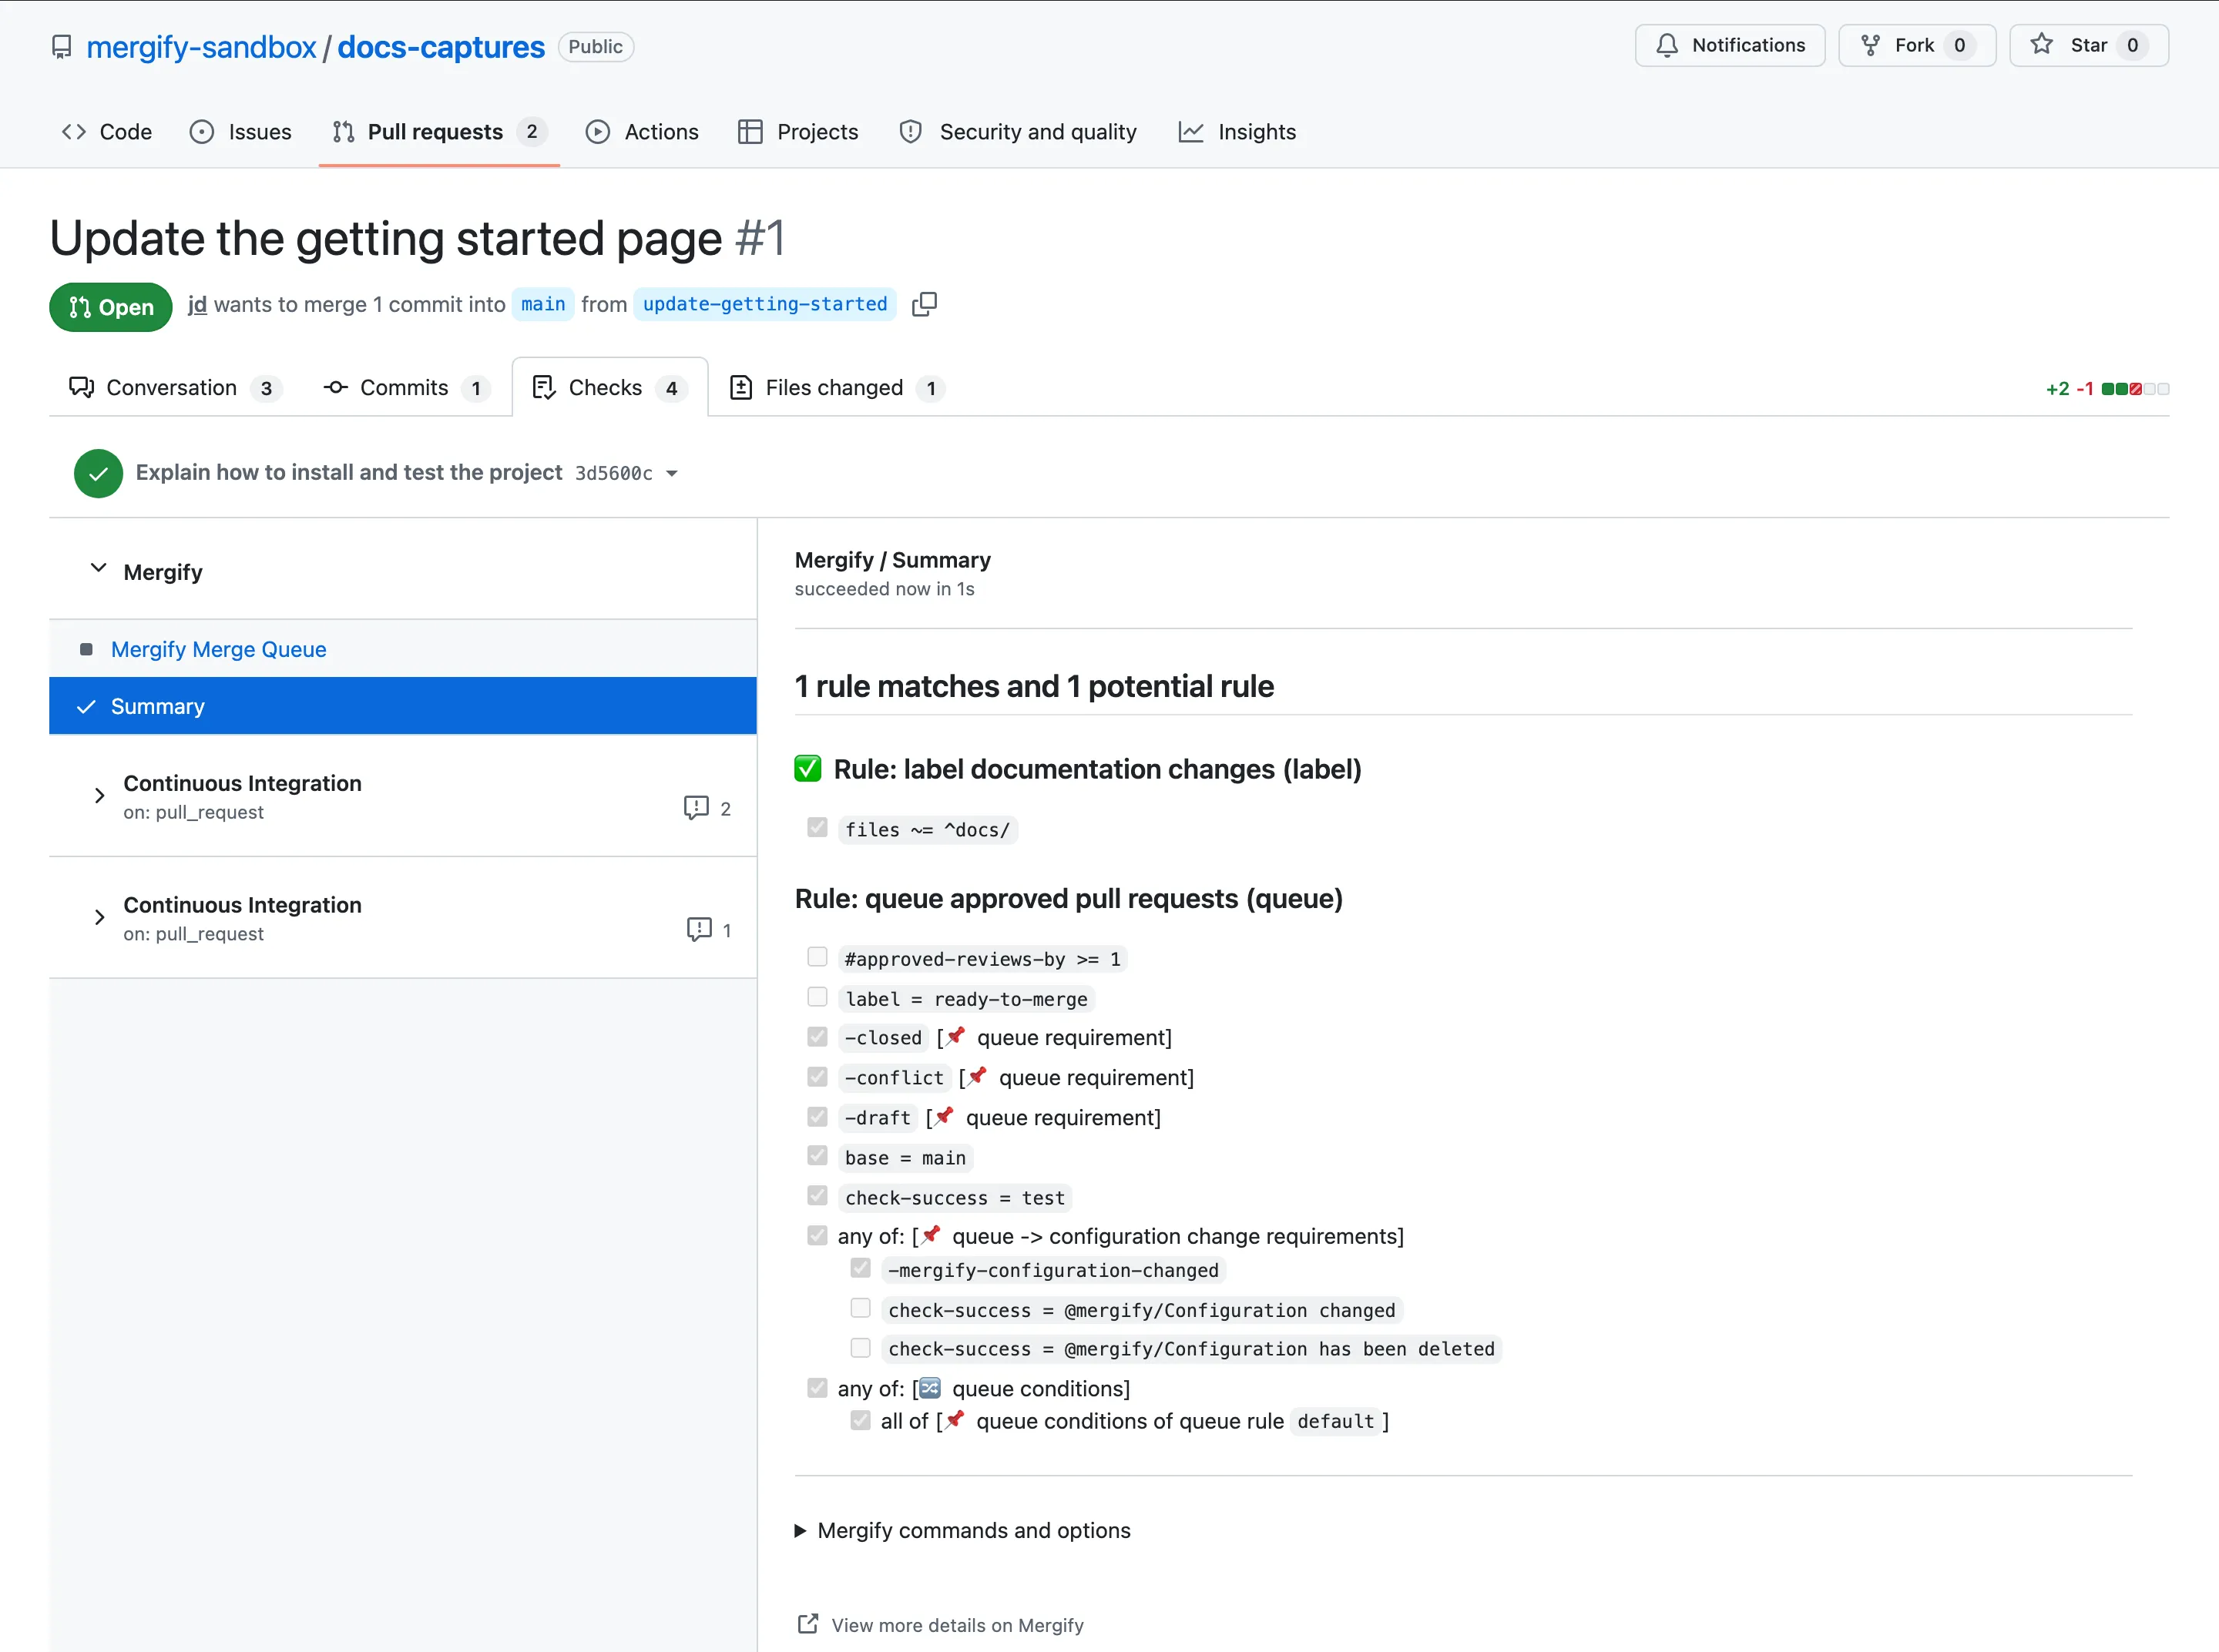This screenshot has width=2219, height=1652.
Task: Click the Notifications bell button
Action: (1730, 45)
